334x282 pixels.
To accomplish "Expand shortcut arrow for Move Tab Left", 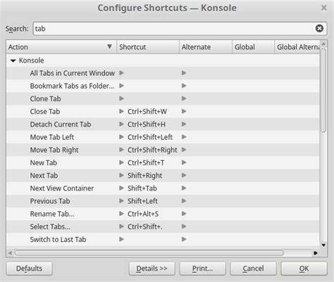I will 121,137.
